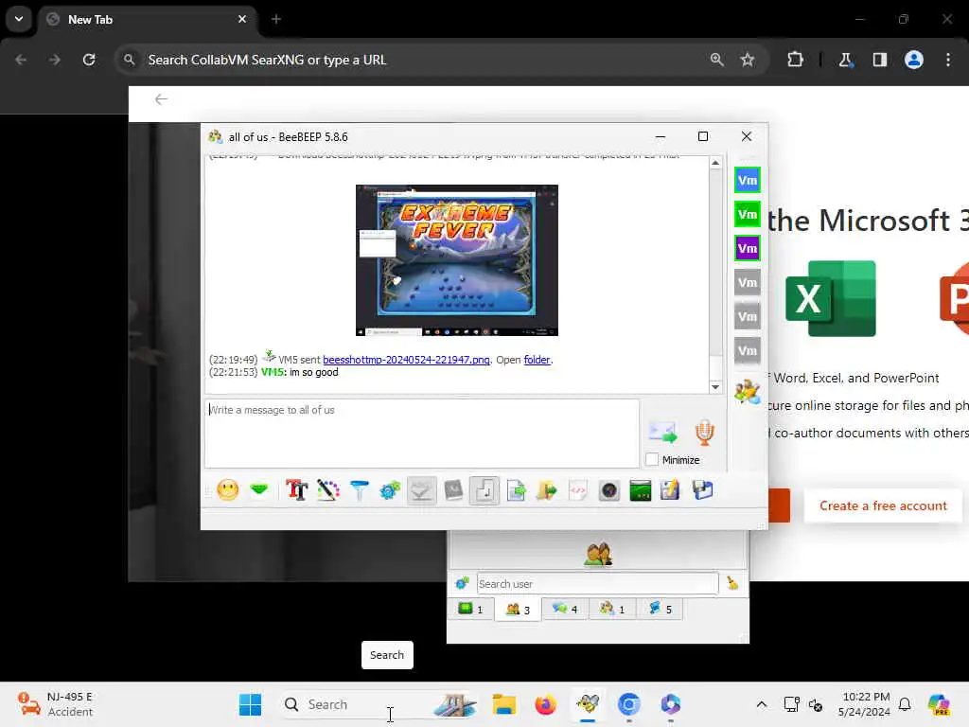969x727 pixels.
Task: Click the green down-arrow presets icon
Action: [x=259, y=490]
